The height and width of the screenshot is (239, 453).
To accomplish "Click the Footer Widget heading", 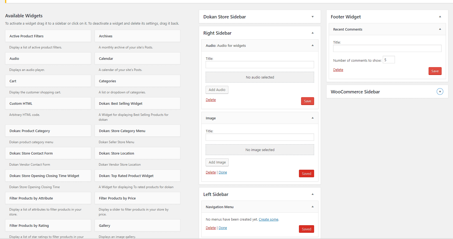I will pos(346,17).
